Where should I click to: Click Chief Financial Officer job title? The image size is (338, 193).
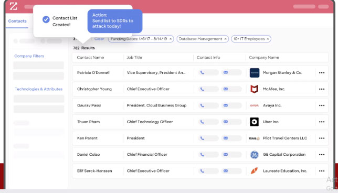pos(147,154)
